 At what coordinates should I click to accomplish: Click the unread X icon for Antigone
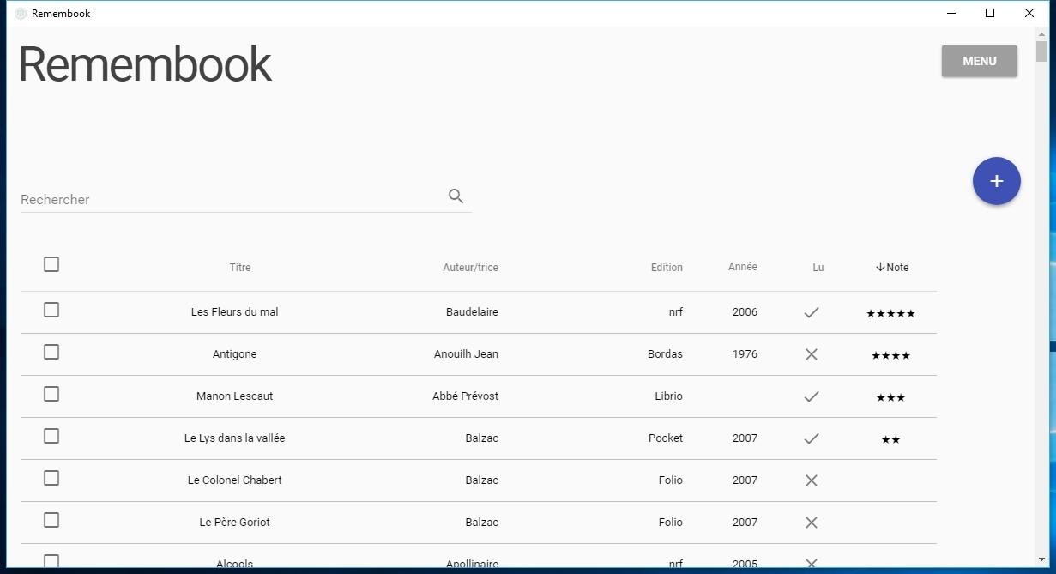(811, 353)
